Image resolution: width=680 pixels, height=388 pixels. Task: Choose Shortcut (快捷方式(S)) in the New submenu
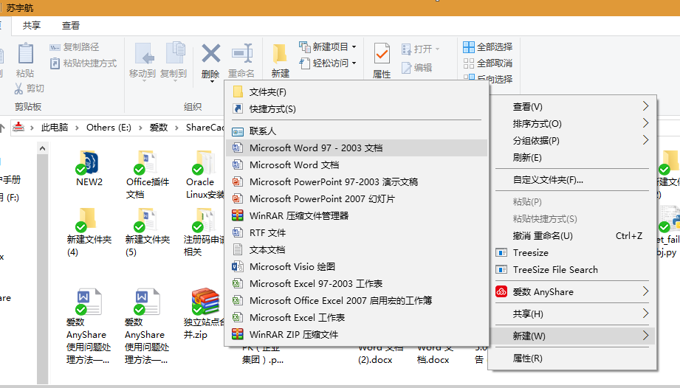tap(357, 108)
